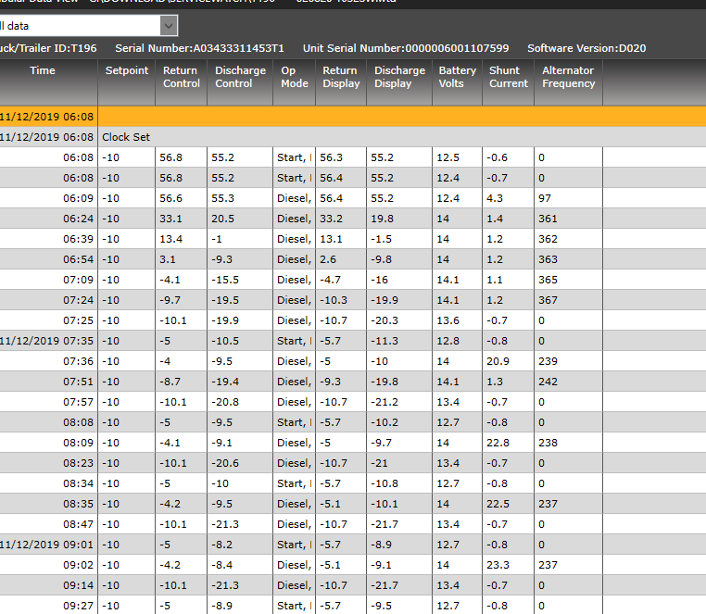This screenshot has height=614, width=706.
Task: Click Discharge Control value -15.5
Action: (x=224, y=280)
